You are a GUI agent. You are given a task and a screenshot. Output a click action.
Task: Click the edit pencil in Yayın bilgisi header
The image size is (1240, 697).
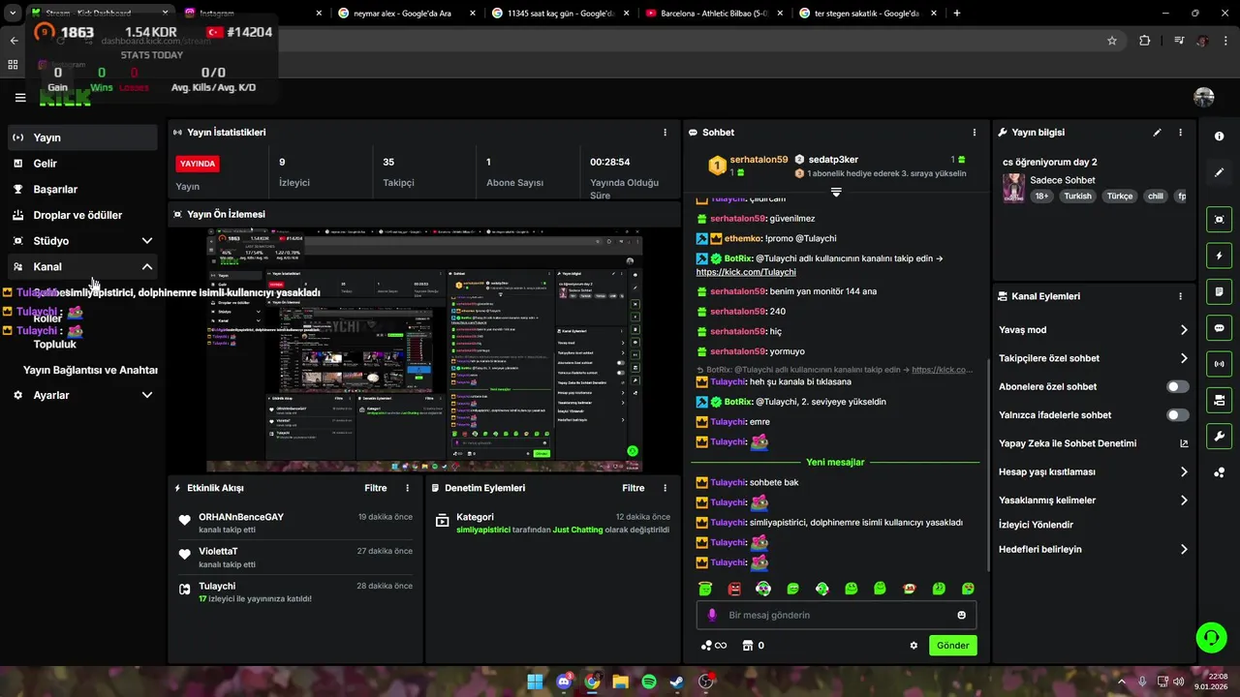tap(1157, 133)
